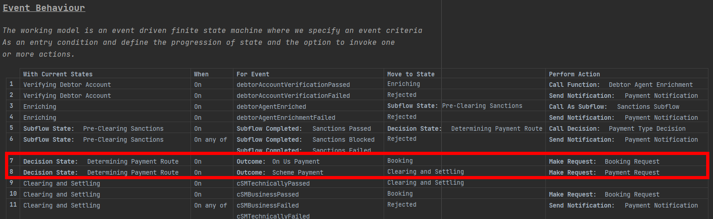Select the debtorAgentEnrichmentFailed event

click(285, 118)
